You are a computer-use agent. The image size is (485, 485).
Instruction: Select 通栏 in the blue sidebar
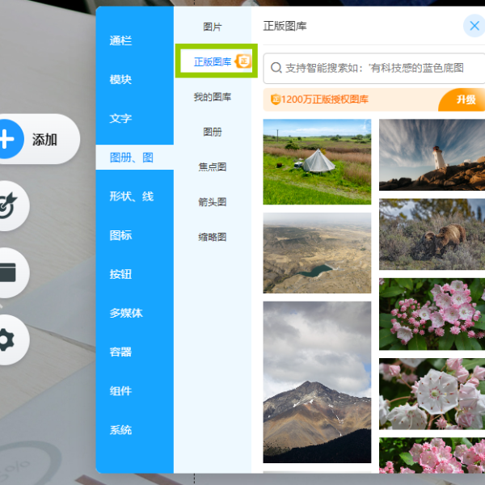point(120,40)
